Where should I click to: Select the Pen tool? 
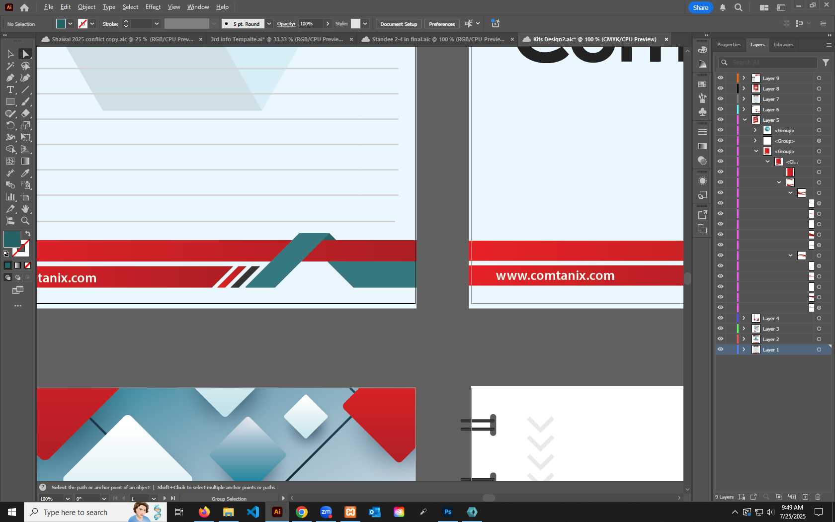click(10, 78)
